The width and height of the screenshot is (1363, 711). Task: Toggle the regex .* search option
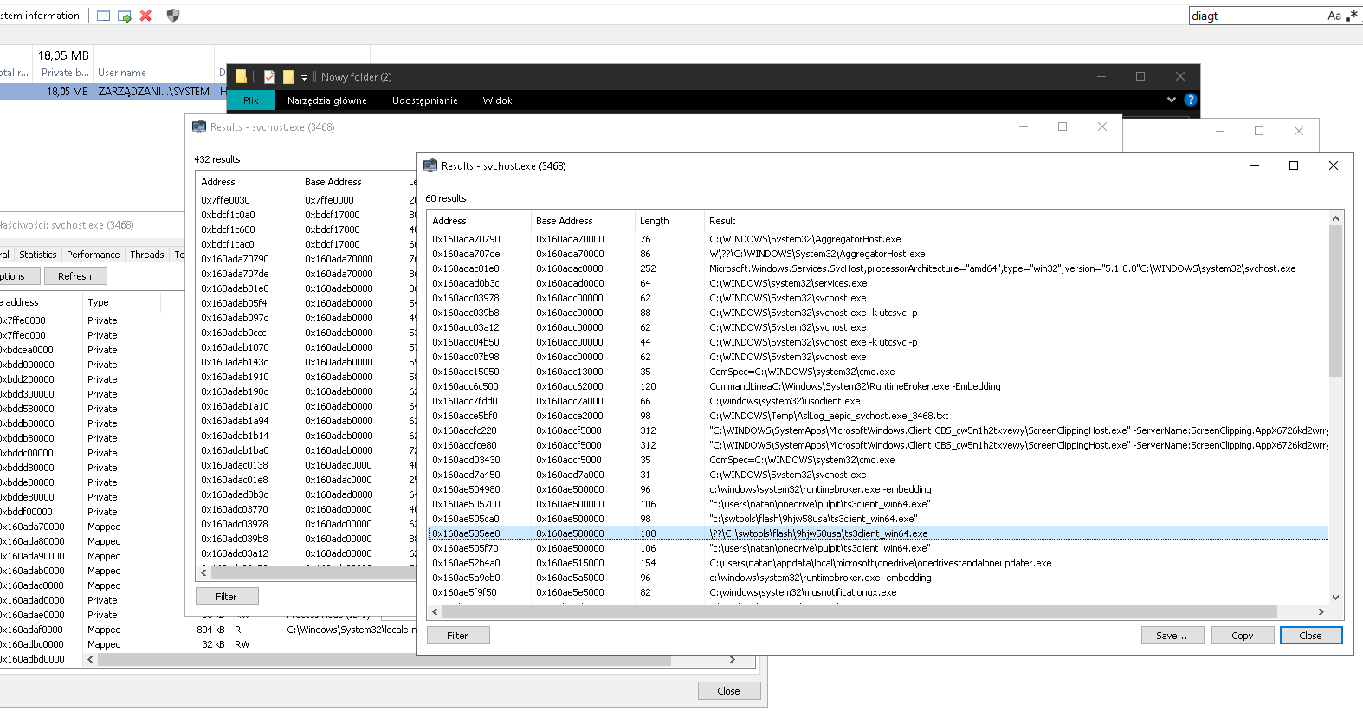pyautogui.click(x=1352, y=16)
